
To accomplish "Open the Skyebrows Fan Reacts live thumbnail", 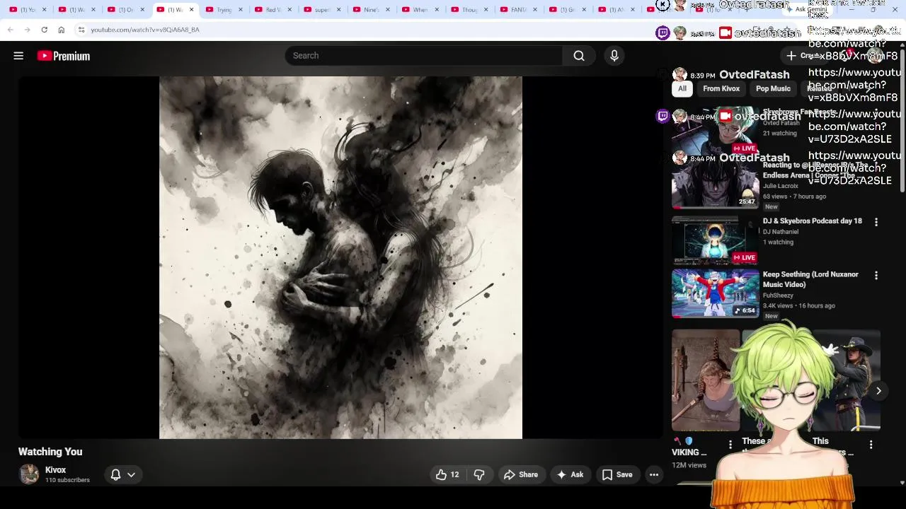I will pos(715,131).
